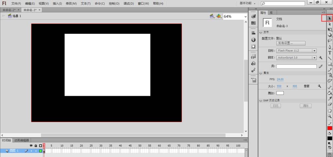This screenshot has width=333, height=157.
Task: Select the Hand tool
Action: [x=330, y=111]
